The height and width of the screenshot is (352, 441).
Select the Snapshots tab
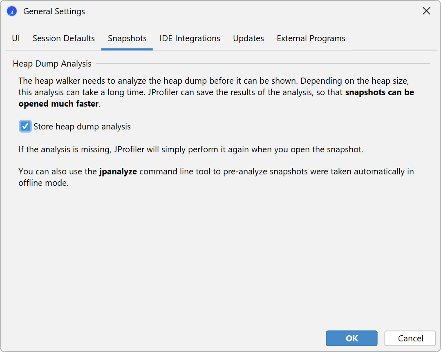coord(127,38)
